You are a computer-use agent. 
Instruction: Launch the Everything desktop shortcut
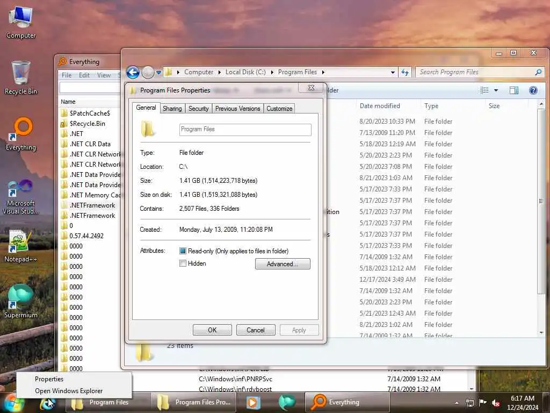coord(21,134)
